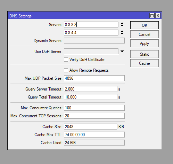This screenshot has height=164, width=173.
Task: Toggle Allow Remote Requests checkbox
Action: tap(66, 70)
